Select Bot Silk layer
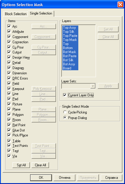The image size is (125, 184). coord(70,60)
